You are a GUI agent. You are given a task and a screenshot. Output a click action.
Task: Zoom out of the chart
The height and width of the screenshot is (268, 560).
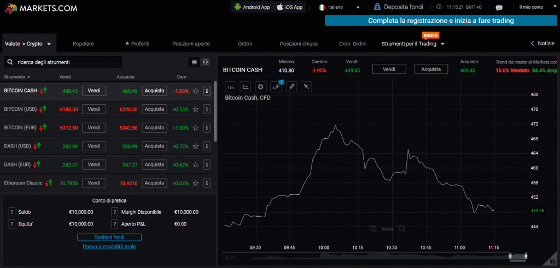tap(373, 229)
